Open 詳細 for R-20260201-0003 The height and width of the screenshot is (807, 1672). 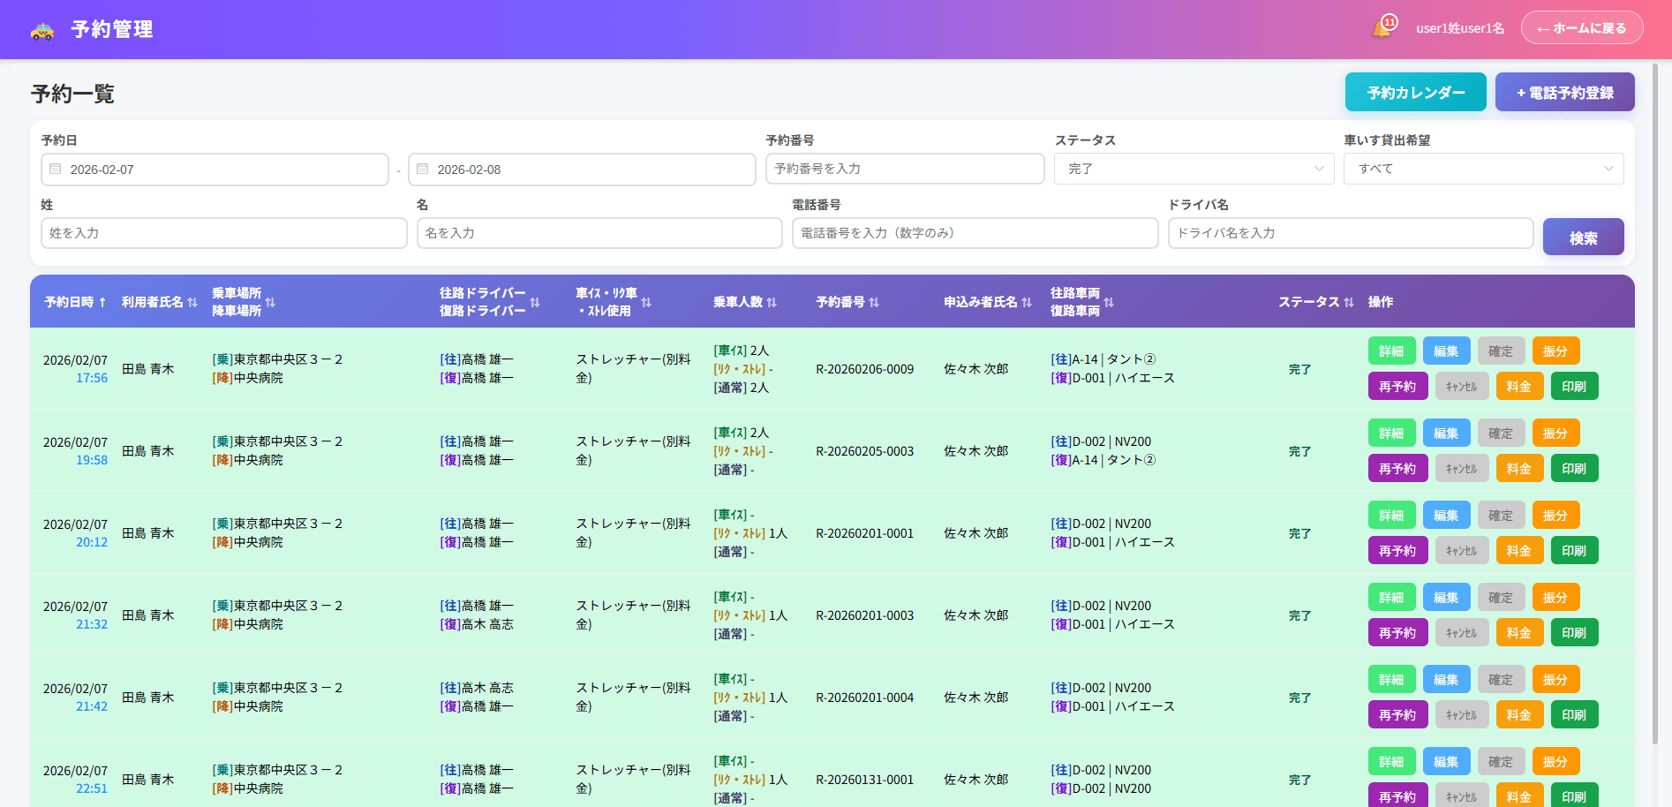[1392, 597]
